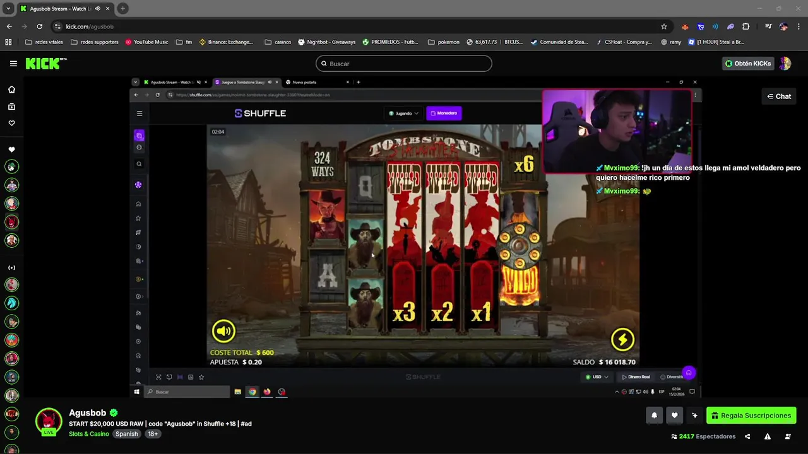The height and width of the screenshot is (454, 808).
Task: Select Diversión play mode
Action: (x=672, y=377)
